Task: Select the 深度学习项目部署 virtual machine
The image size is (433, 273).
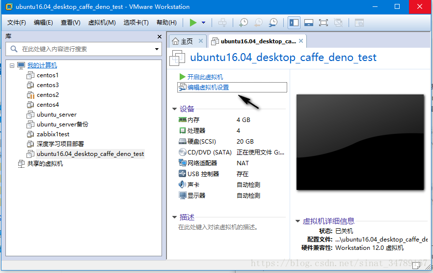Action: point(60,144)
